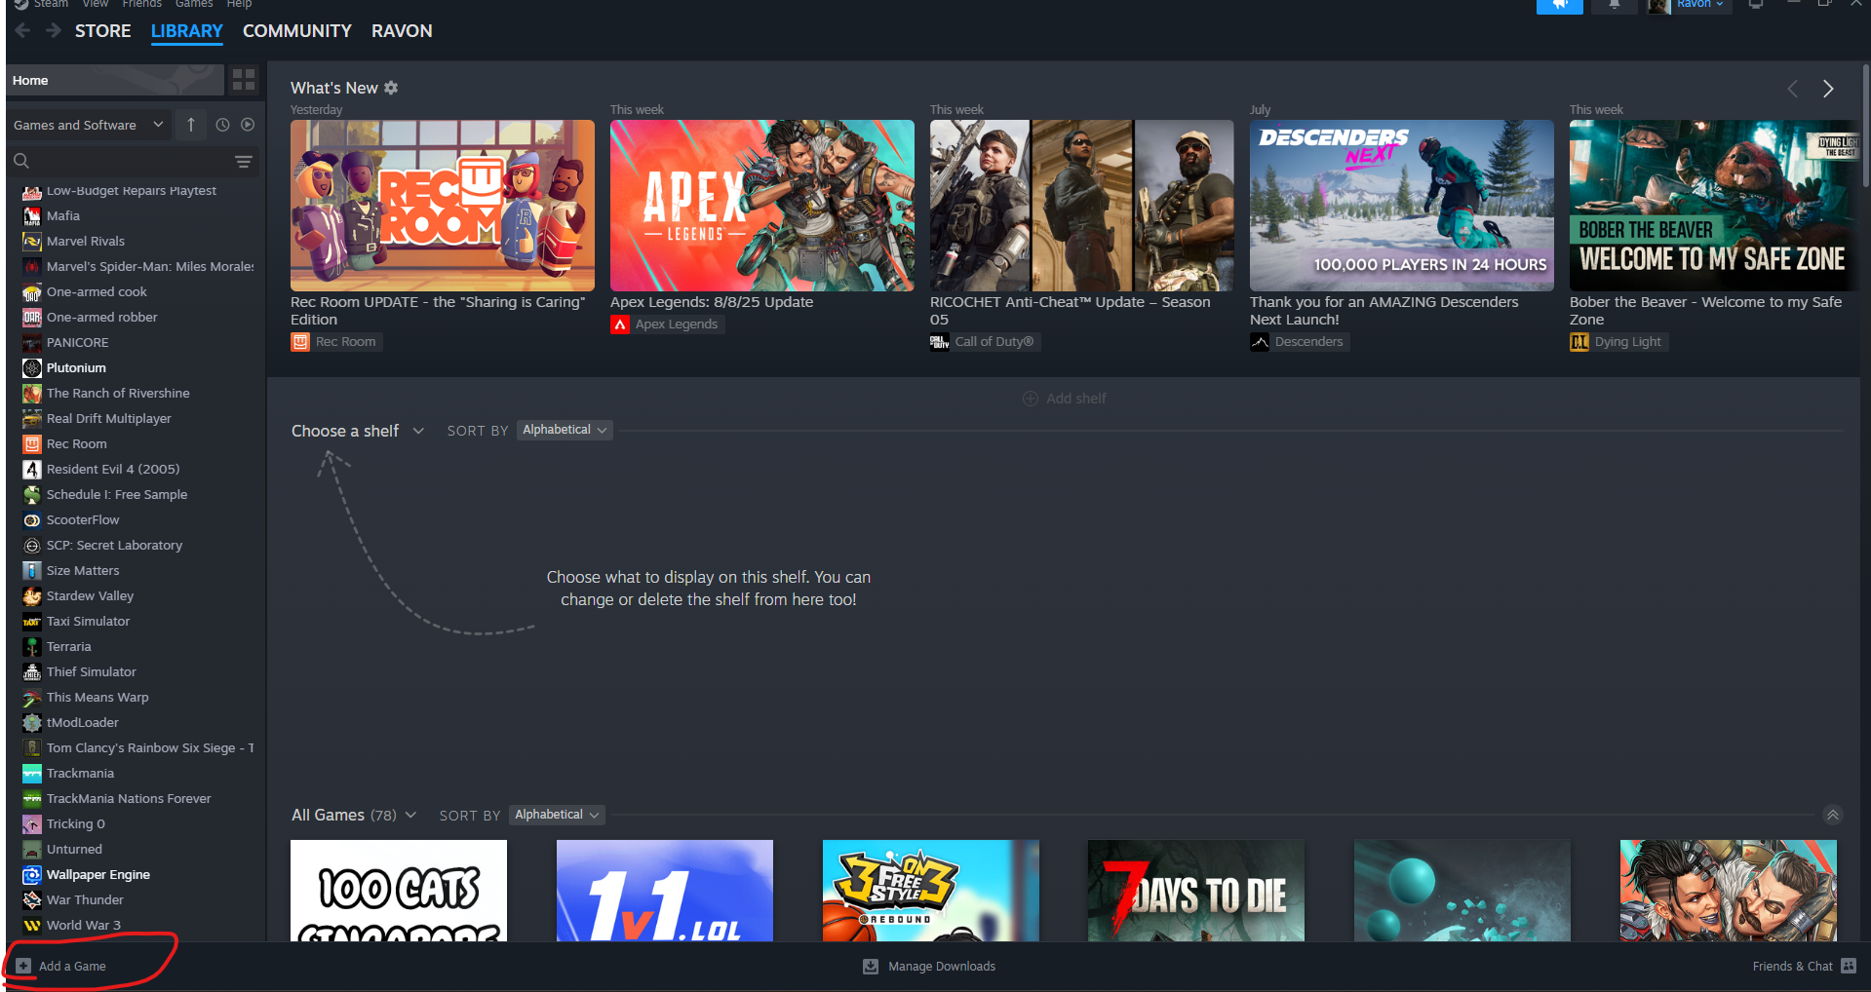The height and width of the screenshot is (992, 1871).
Task: Select Terraria in game list
Action: (x=138, y=647)
